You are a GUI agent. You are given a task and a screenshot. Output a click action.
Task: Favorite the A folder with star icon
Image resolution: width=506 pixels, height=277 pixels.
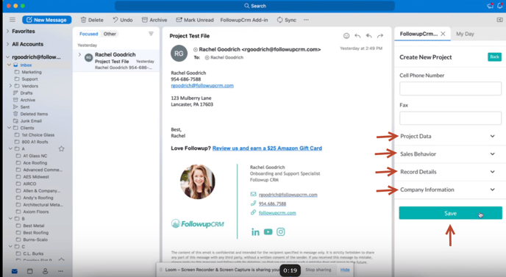pyautogui.click(x=61, y=148)
